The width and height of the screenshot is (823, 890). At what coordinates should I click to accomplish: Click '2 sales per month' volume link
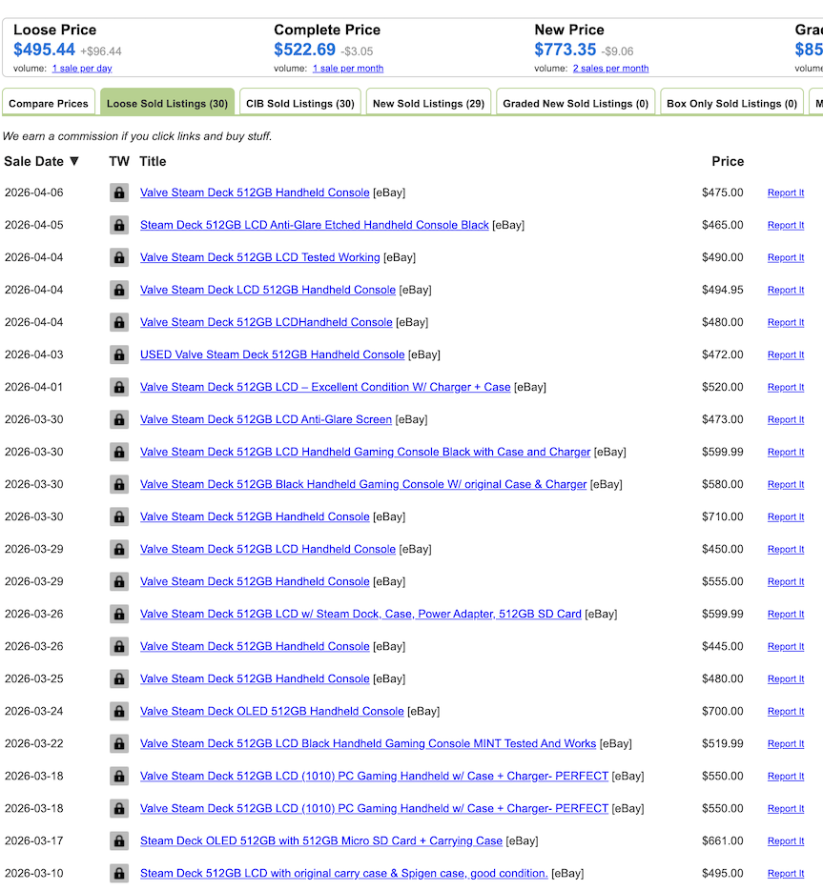[610, 68]
